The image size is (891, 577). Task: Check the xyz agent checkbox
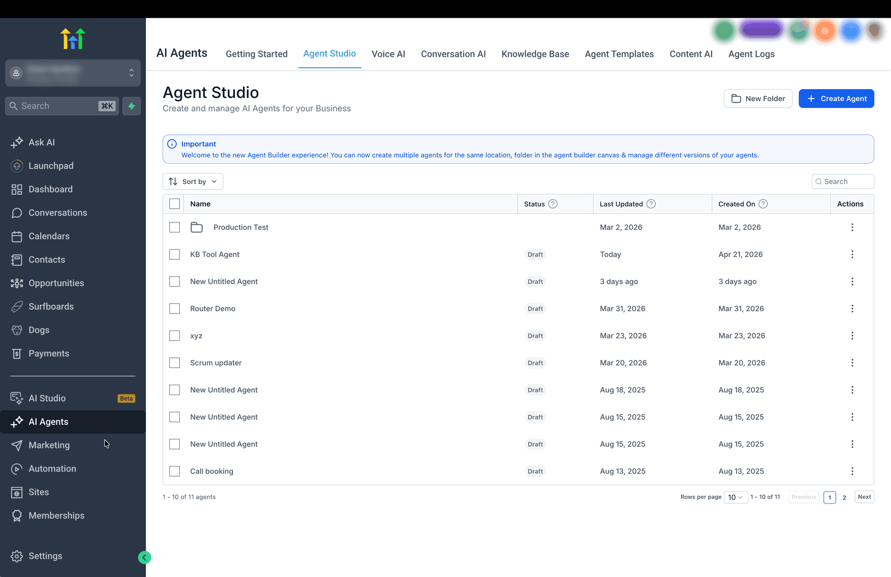[x=175, y=336]
